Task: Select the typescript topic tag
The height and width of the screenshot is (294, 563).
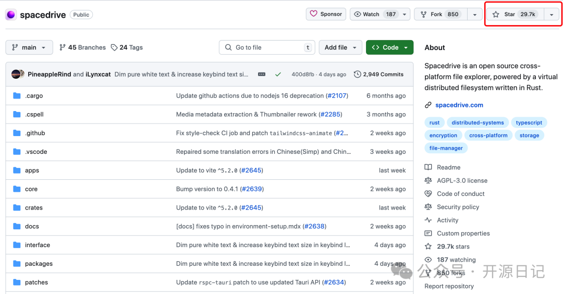Action: (x=529, y=123)
